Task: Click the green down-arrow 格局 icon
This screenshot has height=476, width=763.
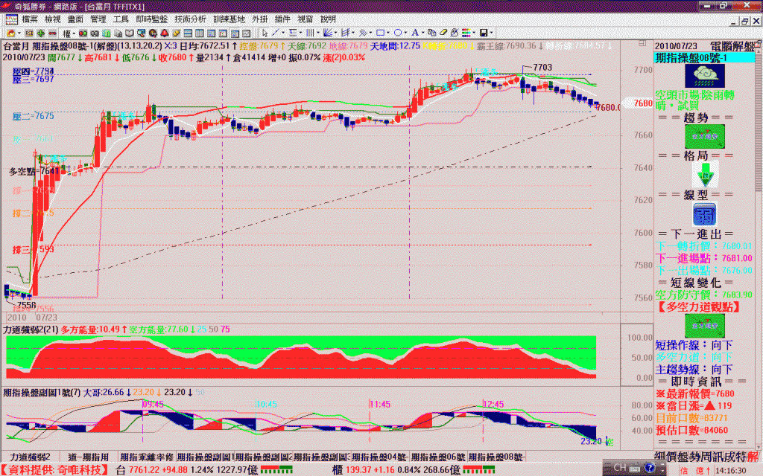Action: click(x=705, y=174)
